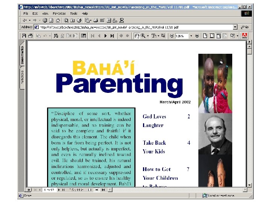Set view to Actual Size page icon
Image resolution: width=271 pixels, height=203 pixels.
pyautogui.click(x=205, y=36)
